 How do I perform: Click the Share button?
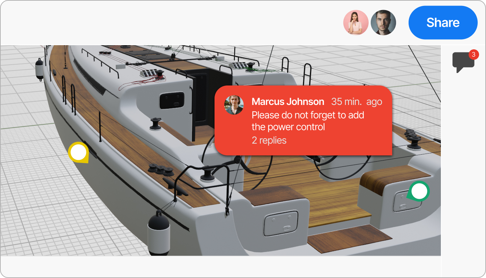pyautogui.click(x=443, y=23)
